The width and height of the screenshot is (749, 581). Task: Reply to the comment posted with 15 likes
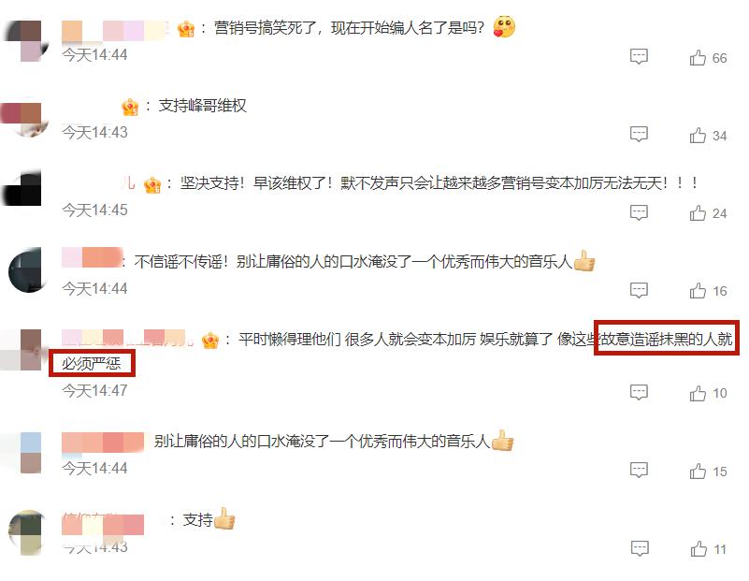pos(639,471)
